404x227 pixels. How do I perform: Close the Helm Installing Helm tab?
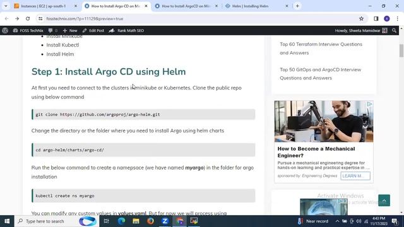[287, 6]
